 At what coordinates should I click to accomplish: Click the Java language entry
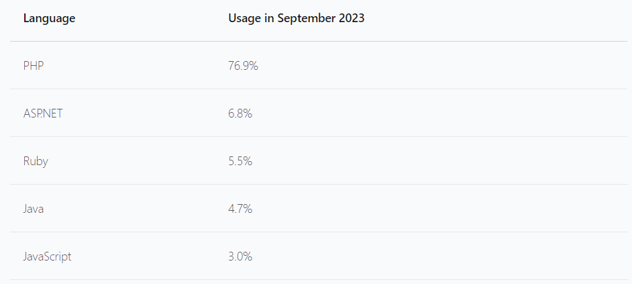click(34, 209)
